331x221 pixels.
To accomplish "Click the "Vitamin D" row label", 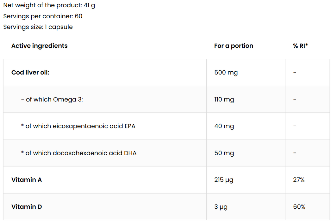I will (27, 207).
